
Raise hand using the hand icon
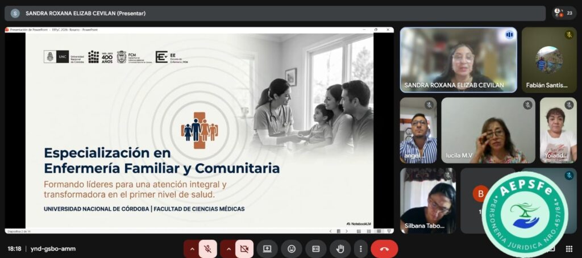click(x=340, y=249)
